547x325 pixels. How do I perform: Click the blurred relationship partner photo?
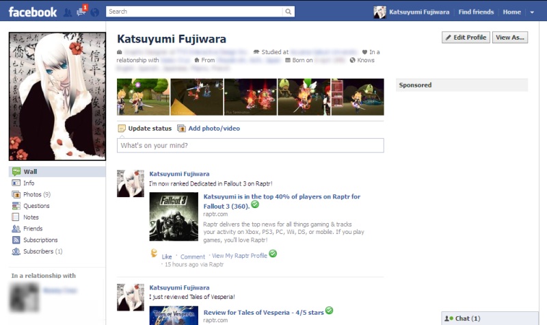click(25, 297)
